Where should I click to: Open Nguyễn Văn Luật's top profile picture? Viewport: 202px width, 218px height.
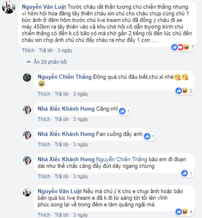[9, 7]
